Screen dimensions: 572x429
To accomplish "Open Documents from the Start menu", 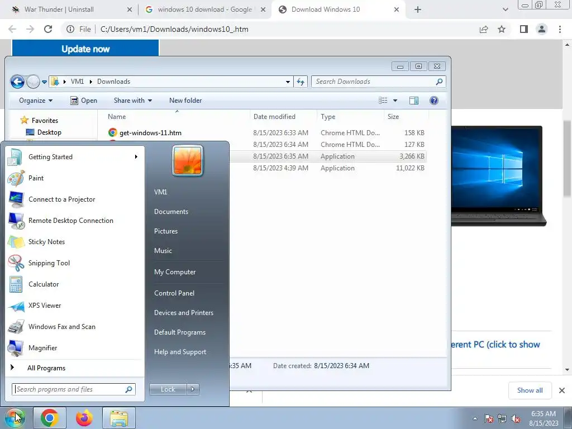I will tap(171, 212).
